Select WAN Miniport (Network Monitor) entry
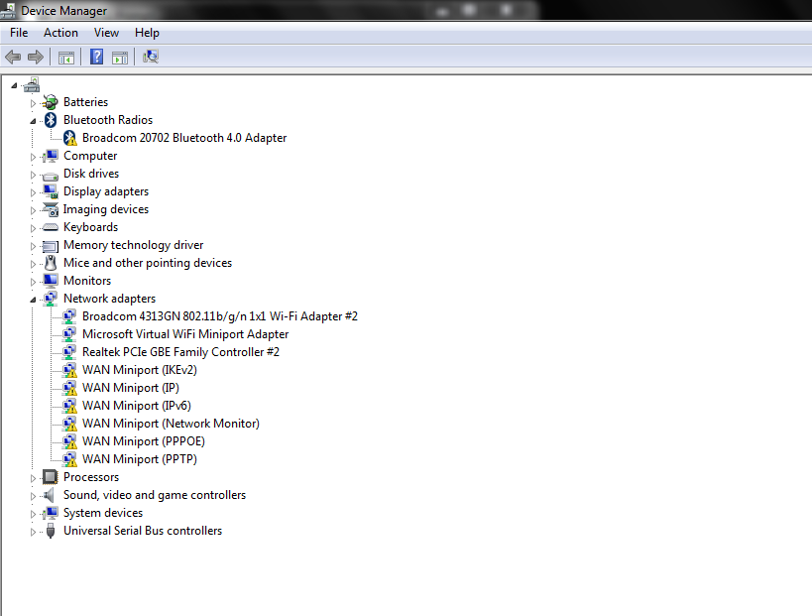812x616 pixels. click(x=171, y=424)
